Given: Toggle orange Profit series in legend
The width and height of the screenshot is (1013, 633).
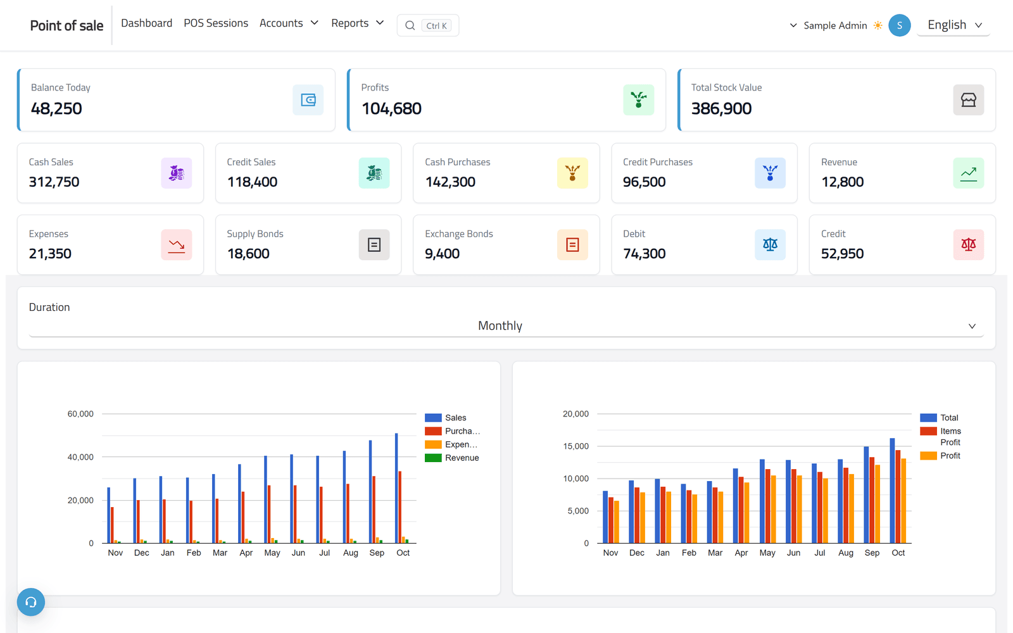Looking at the screenshot, I should tap(940, 456).
